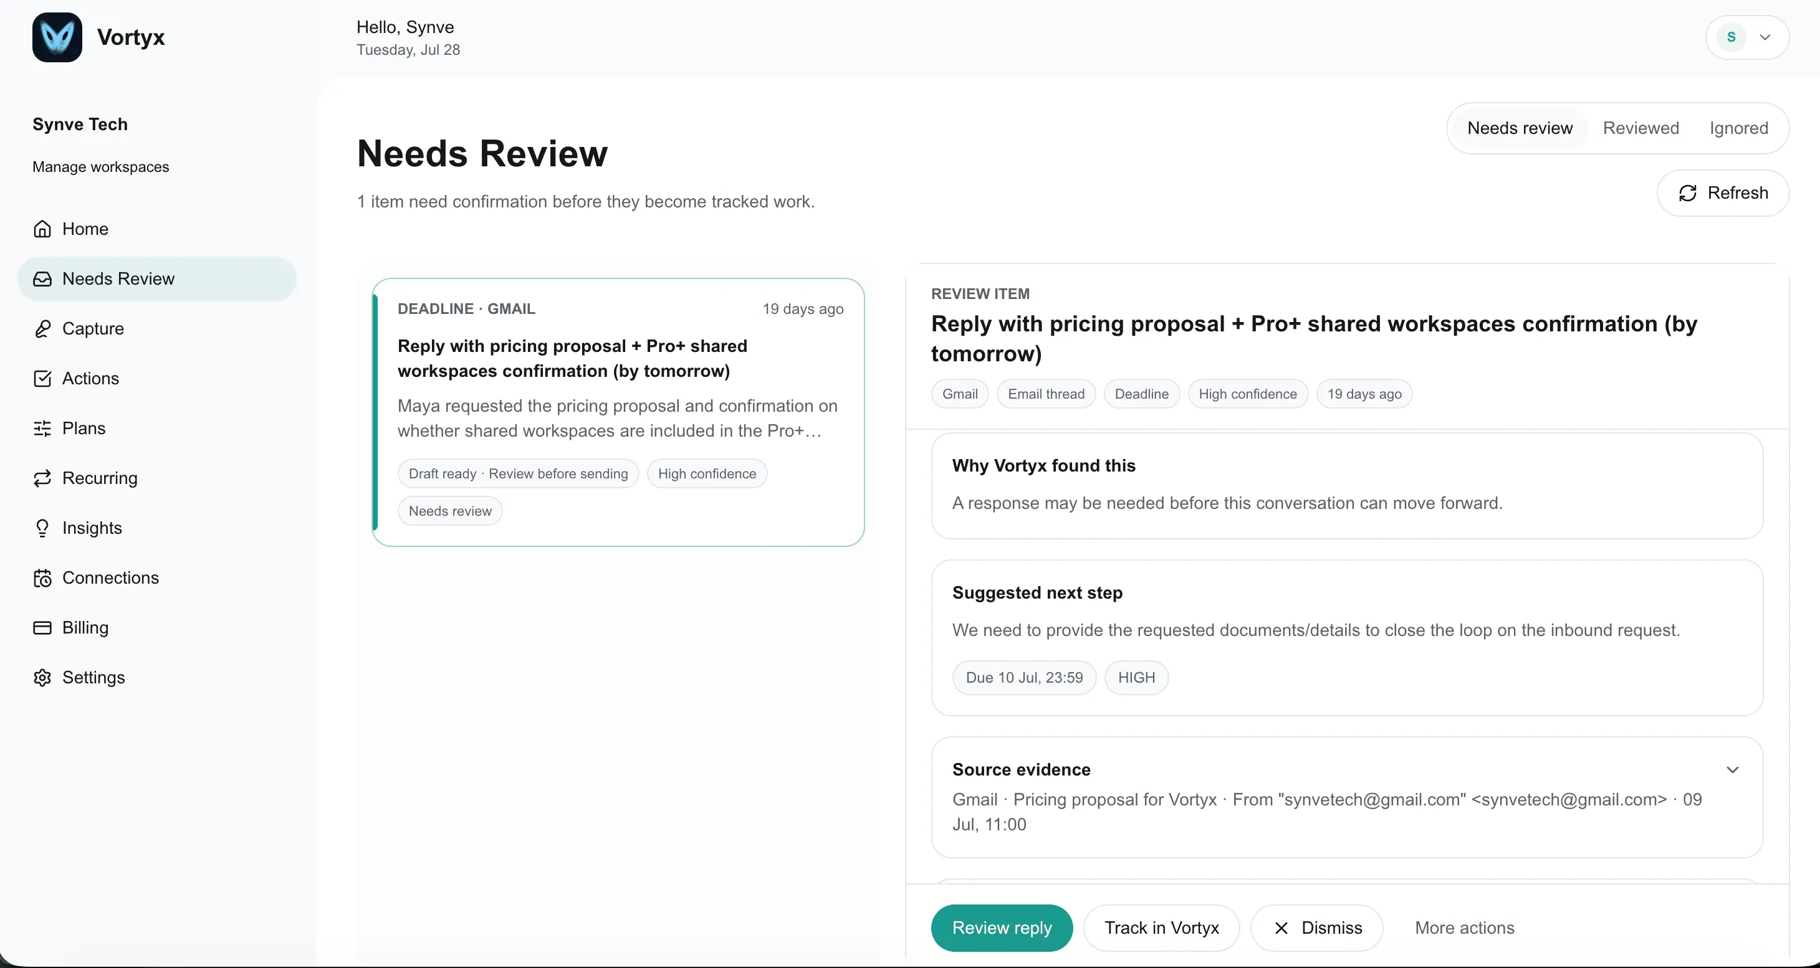Open Recurring in the sidebar

point(157,478)
